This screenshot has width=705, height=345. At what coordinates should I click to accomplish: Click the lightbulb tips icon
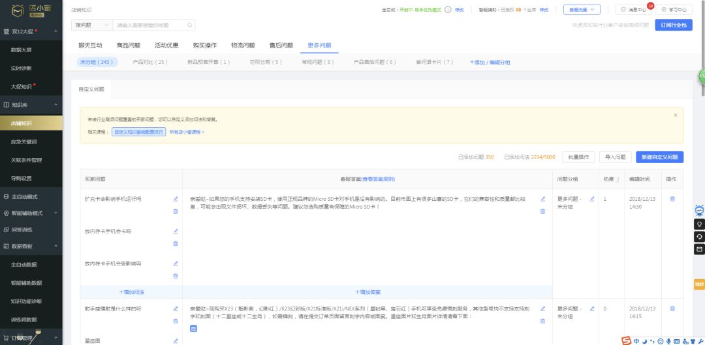(699, 224)
